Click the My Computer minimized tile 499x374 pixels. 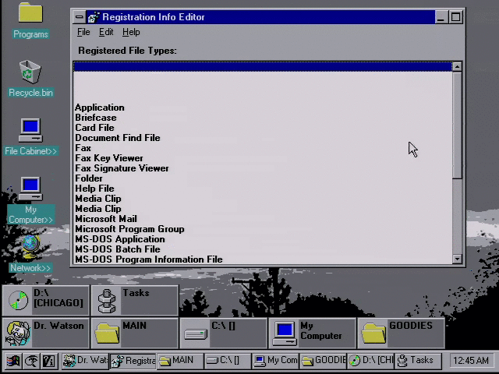(312, 333)
